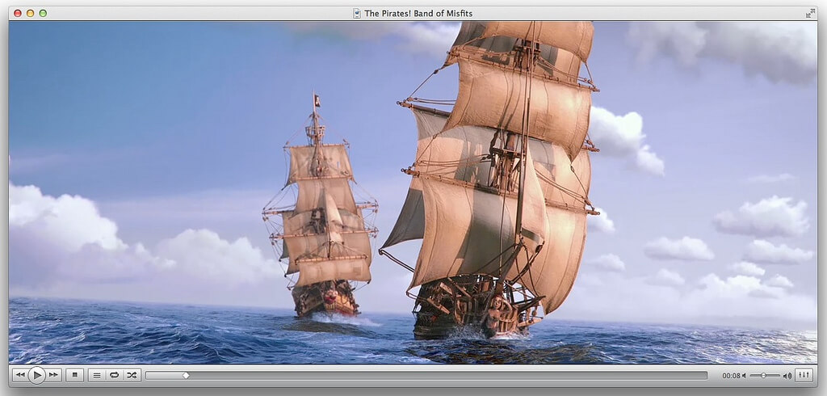Image resolution: width=827 pixels, height=396 pixels.
Task: Click the rewind / previous button
Action: (x=19, y=375)
